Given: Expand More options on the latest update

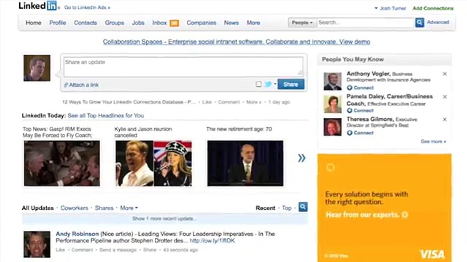Looking at the screenshot, I should (x=254, y=102).
